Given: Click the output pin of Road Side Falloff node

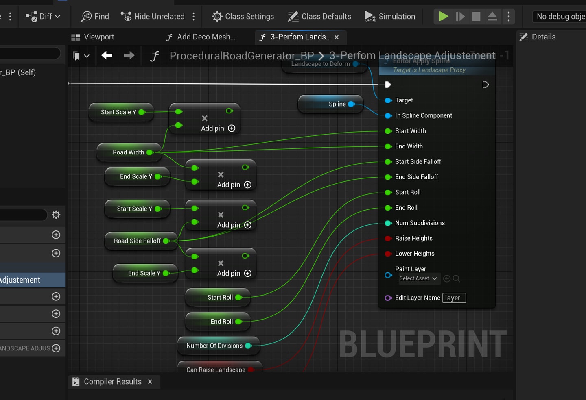Looking at the screenshot, I should (166, 241).
